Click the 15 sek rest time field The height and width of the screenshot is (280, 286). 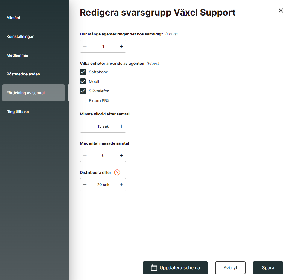(103, 126)
